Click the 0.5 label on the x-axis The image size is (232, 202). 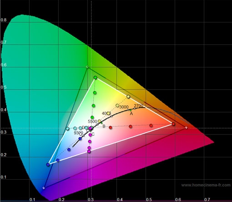pos(149,199)
